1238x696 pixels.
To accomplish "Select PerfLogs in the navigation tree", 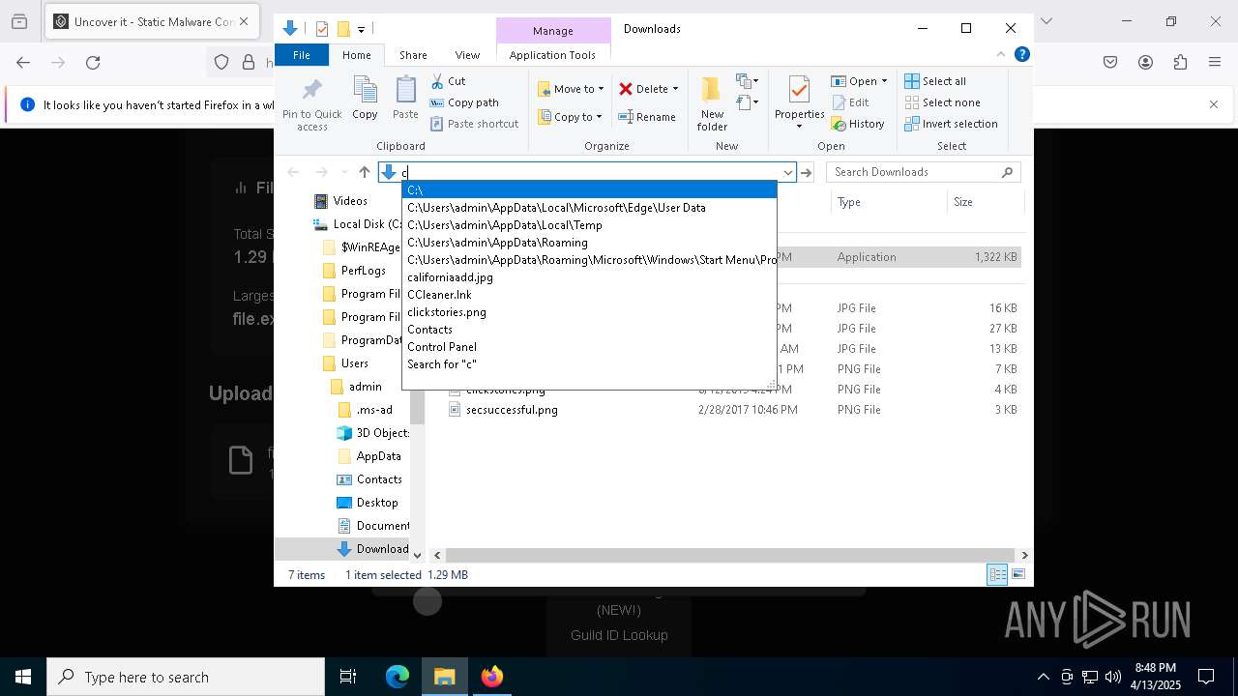I will [363, 271].
